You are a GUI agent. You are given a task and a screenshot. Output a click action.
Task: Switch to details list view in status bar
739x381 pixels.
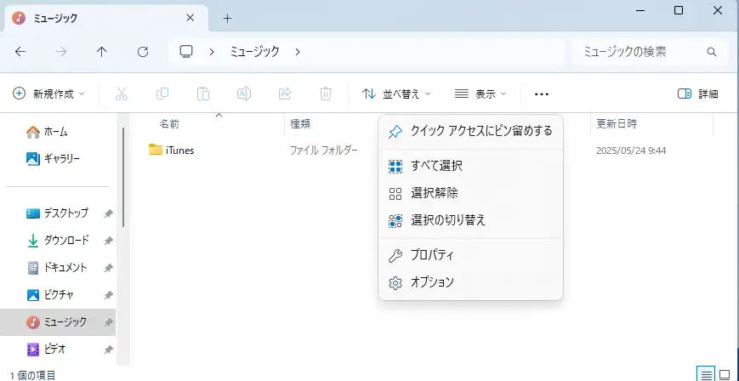pyautogui.click(x=706, y=374)
